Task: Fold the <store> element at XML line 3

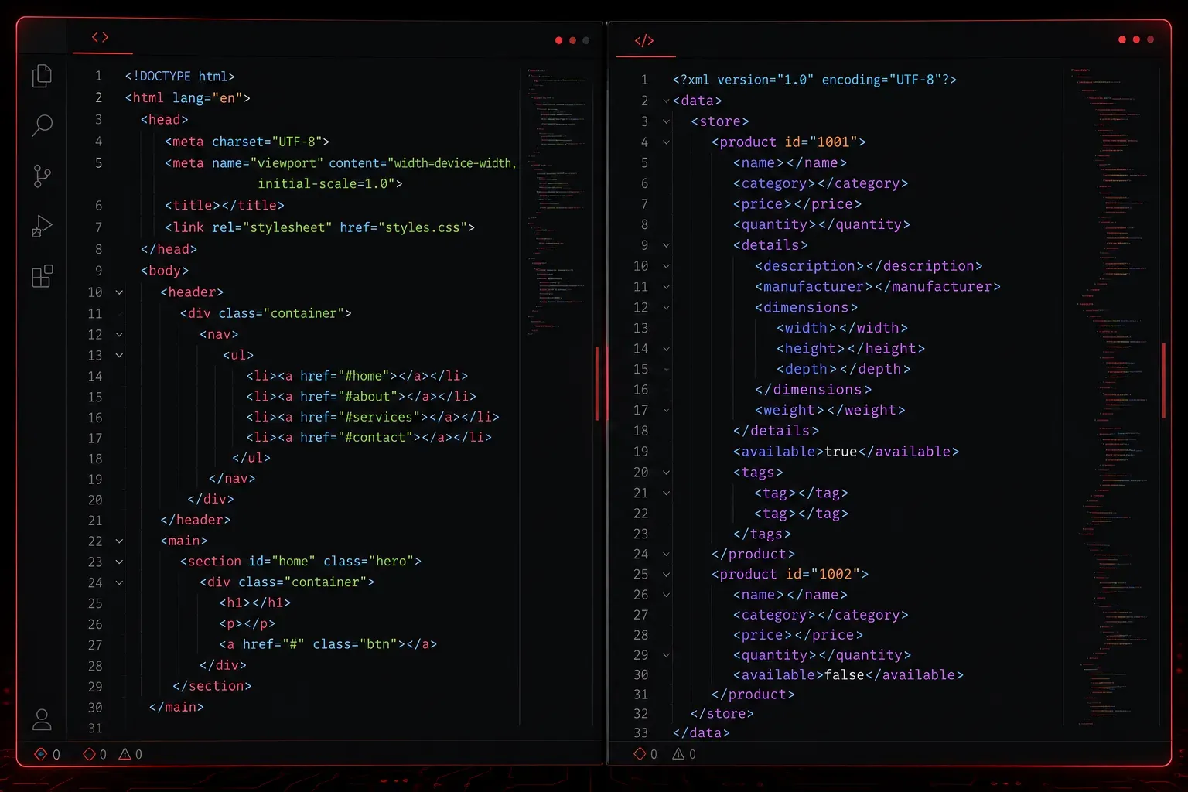Action: (x=666, y=121)
